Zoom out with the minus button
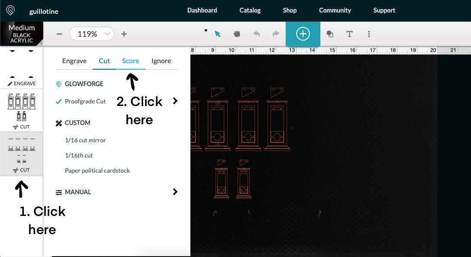This screenshot has height=257, width=471. 60,34
